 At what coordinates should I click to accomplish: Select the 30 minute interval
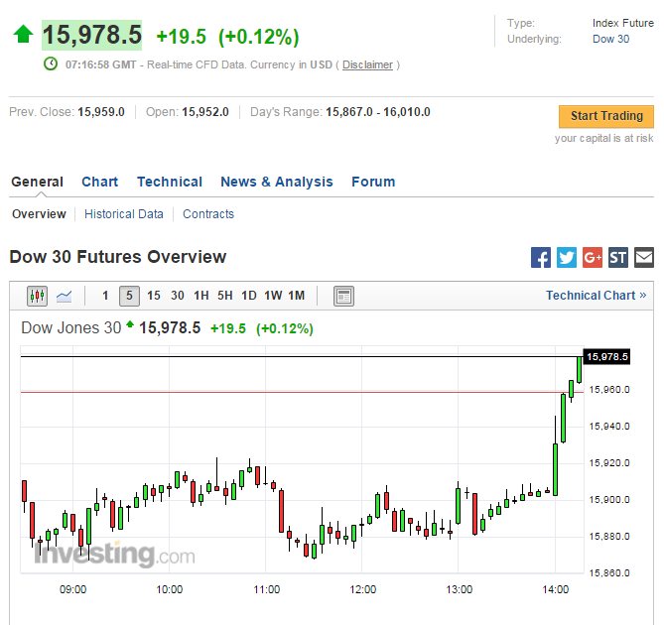click(178, 296)
